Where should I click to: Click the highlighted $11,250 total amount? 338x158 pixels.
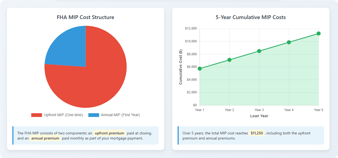[x=257, y=133]
